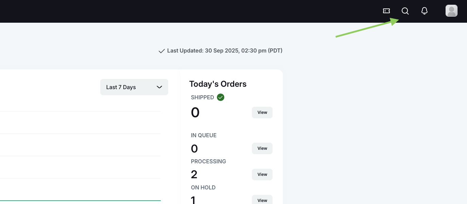Click the chevron arrow in the date range selector
This screenshot has width=467, height=204.
[x=159, y=87]
